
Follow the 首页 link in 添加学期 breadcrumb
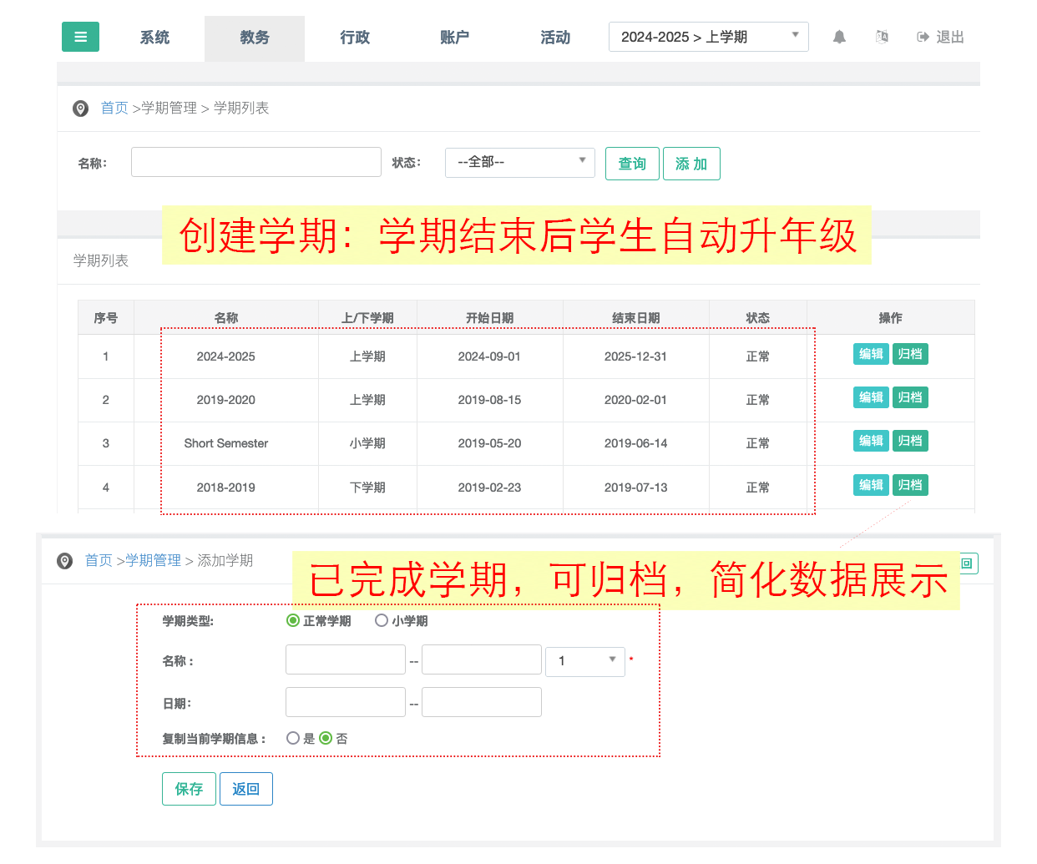click(99, 561)
